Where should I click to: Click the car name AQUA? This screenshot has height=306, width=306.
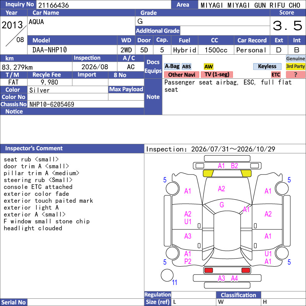click(x=36, y=22)
